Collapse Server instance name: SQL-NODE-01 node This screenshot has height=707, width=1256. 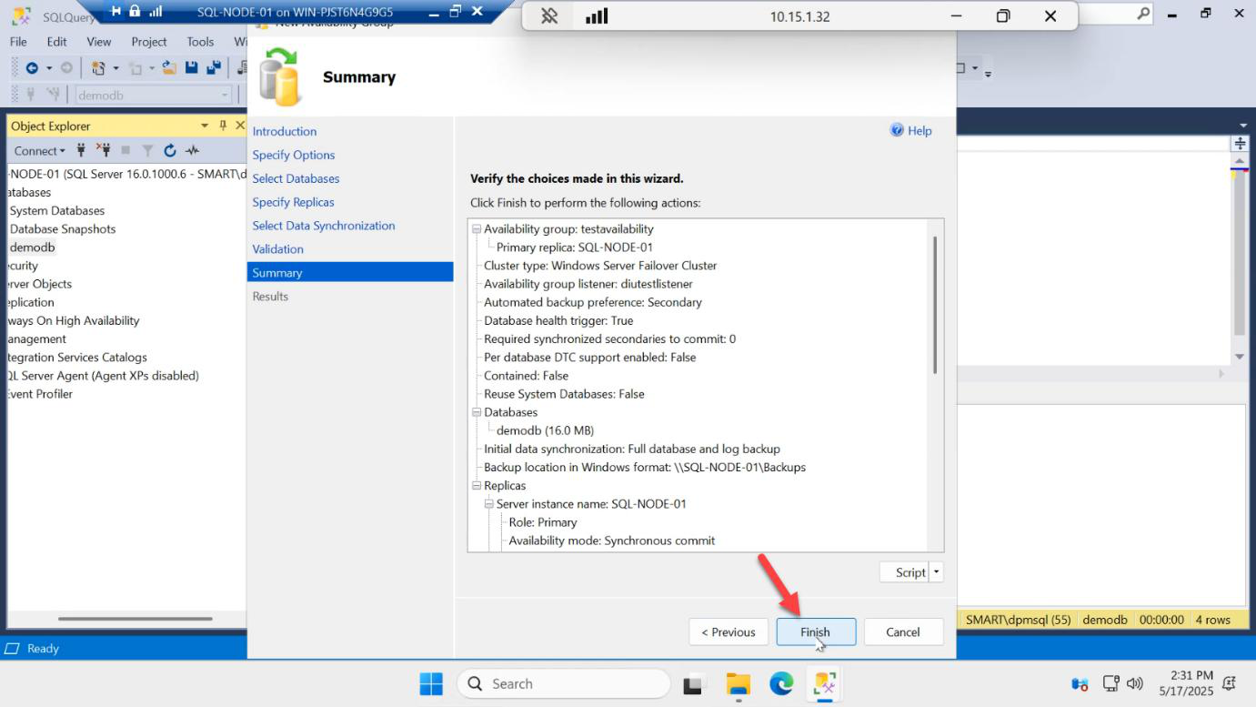point(488,504)
